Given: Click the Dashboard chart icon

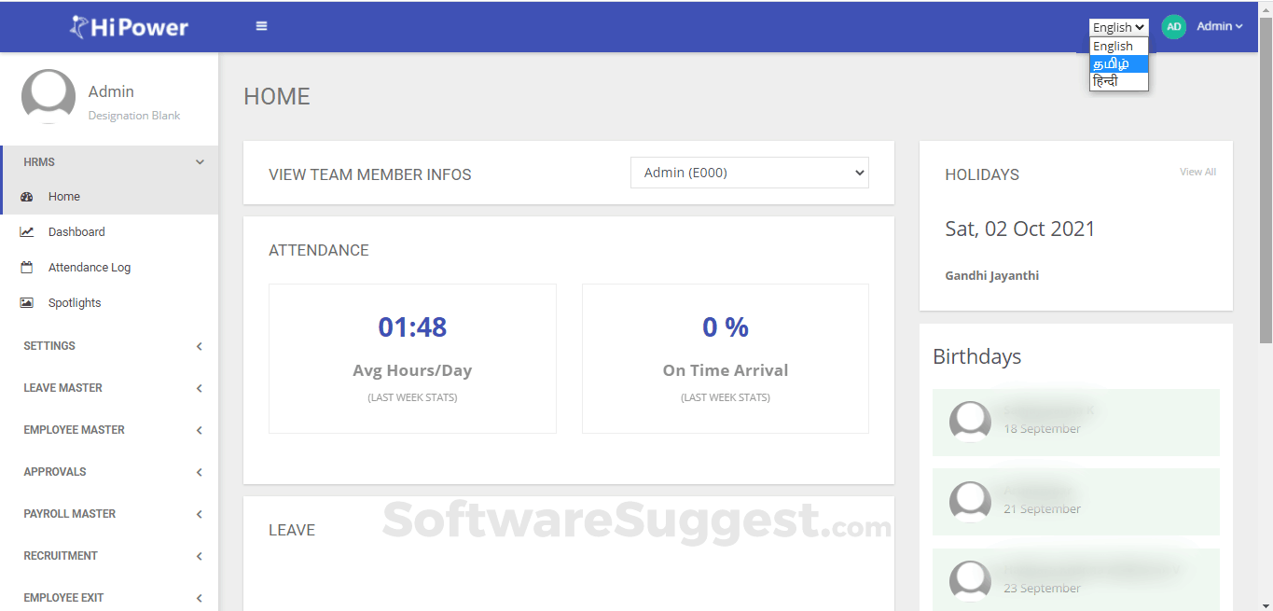Looking at the screenshot, I should [x=27, y=232].
